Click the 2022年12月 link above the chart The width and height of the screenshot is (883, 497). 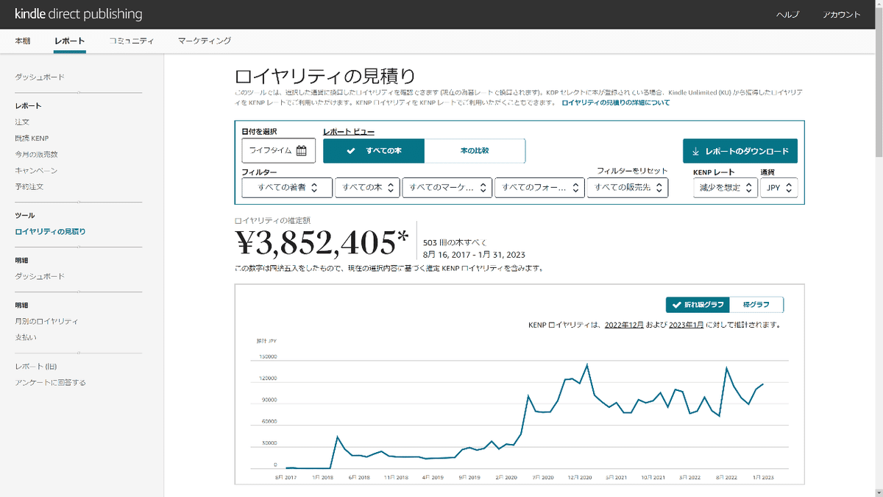click(624, 325)
